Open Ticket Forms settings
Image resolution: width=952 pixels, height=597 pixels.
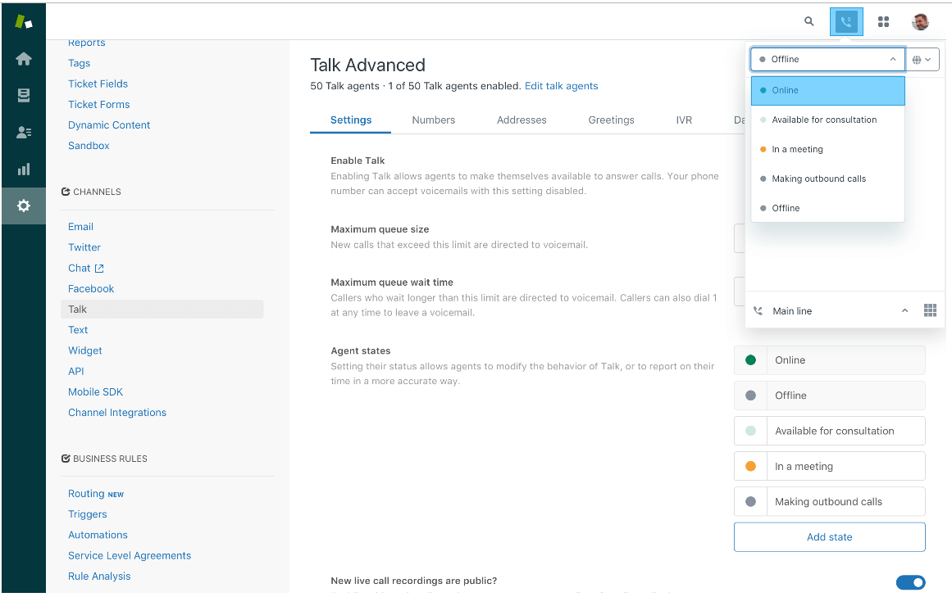pos(99,104)
